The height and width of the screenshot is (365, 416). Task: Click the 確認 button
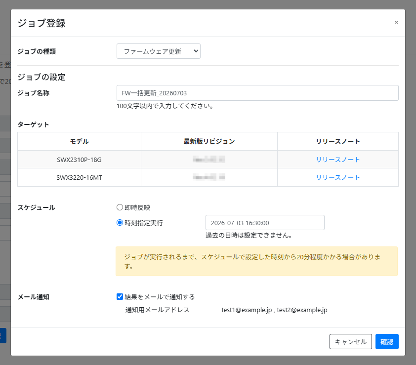pos(387,341)
